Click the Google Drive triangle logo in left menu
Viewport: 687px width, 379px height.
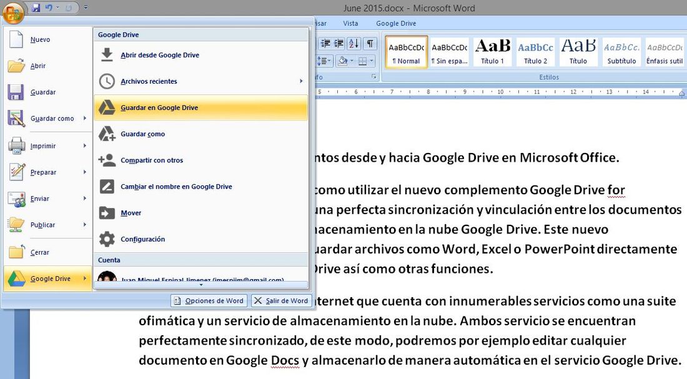pos(16,278)
